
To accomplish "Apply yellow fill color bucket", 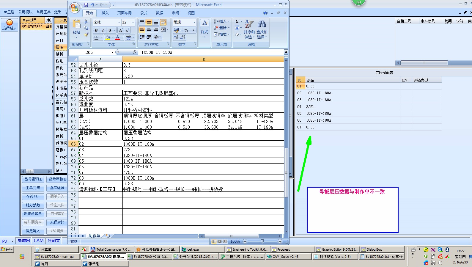I will pos(108,37).
